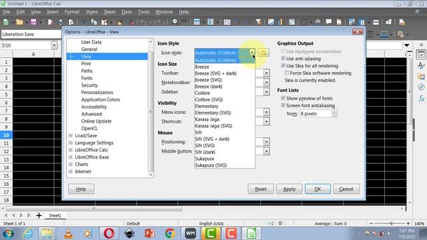Click the Save icon in the toolbar

pyautogui.click(x=33, y=22)
